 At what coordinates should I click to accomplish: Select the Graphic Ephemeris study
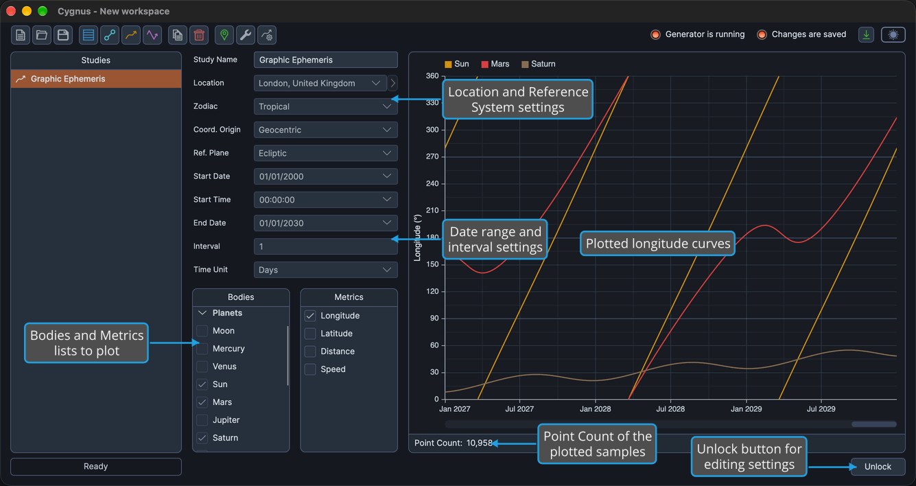pyautogui.click(x=96, y=79)
